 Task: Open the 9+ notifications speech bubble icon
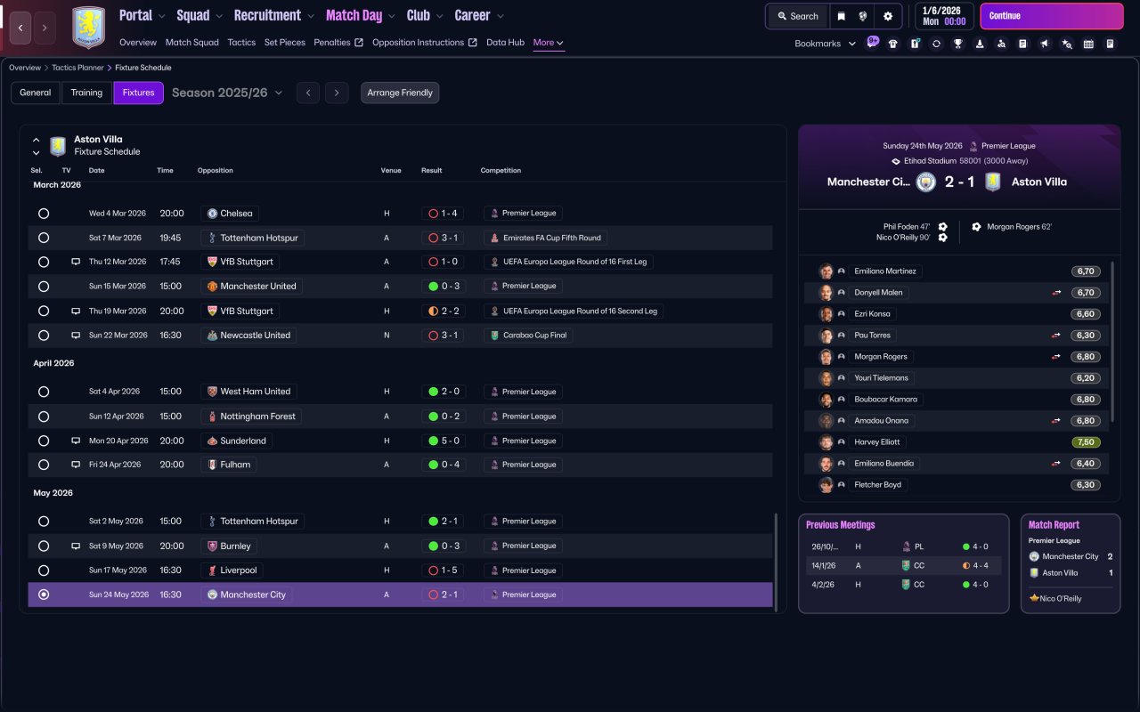coord(873,42)
